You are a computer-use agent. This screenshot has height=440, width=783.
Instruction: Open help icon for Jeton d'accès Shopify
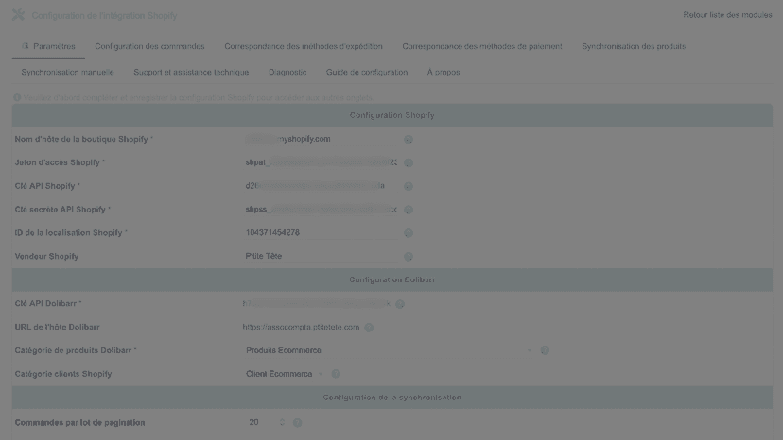coord(409,162)
